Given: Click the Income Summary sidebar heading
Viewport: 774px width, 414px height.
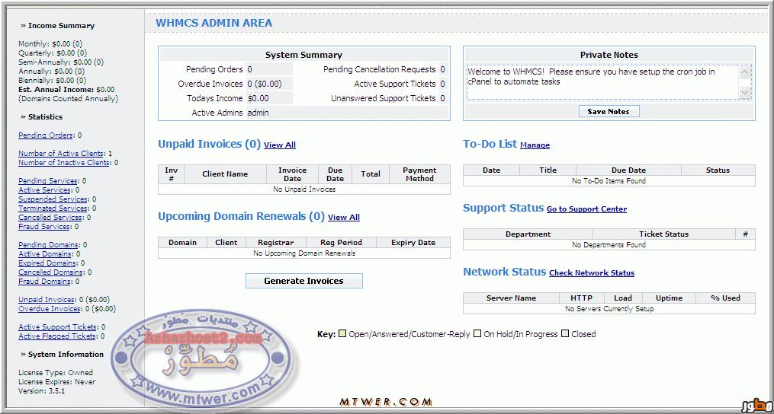Looking at the screenshot, I should (61, 26).
